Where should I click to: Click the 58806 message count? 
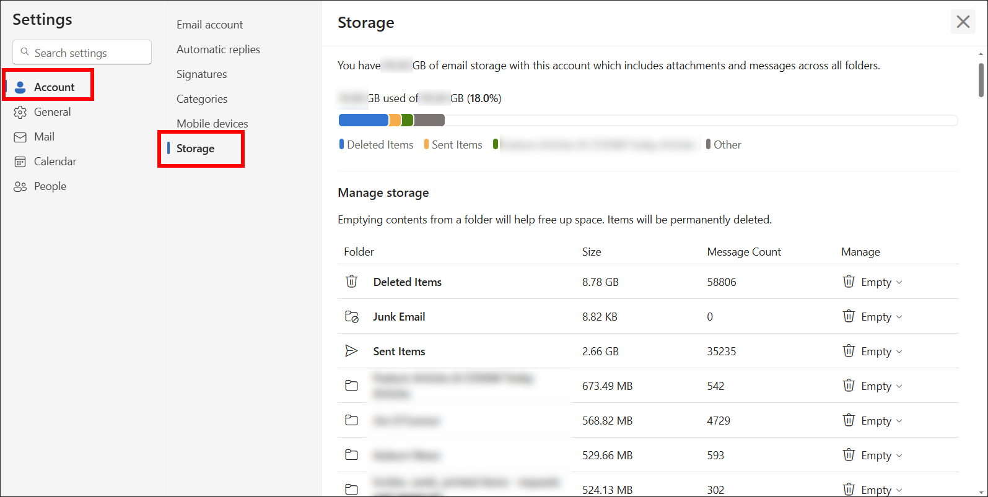(722, 282)
